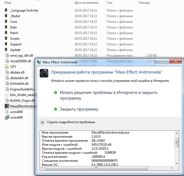The height and width of the screenshot is (176, 184).
Task: Click the Mass Effect game icon in dialog
Action: 44,73
